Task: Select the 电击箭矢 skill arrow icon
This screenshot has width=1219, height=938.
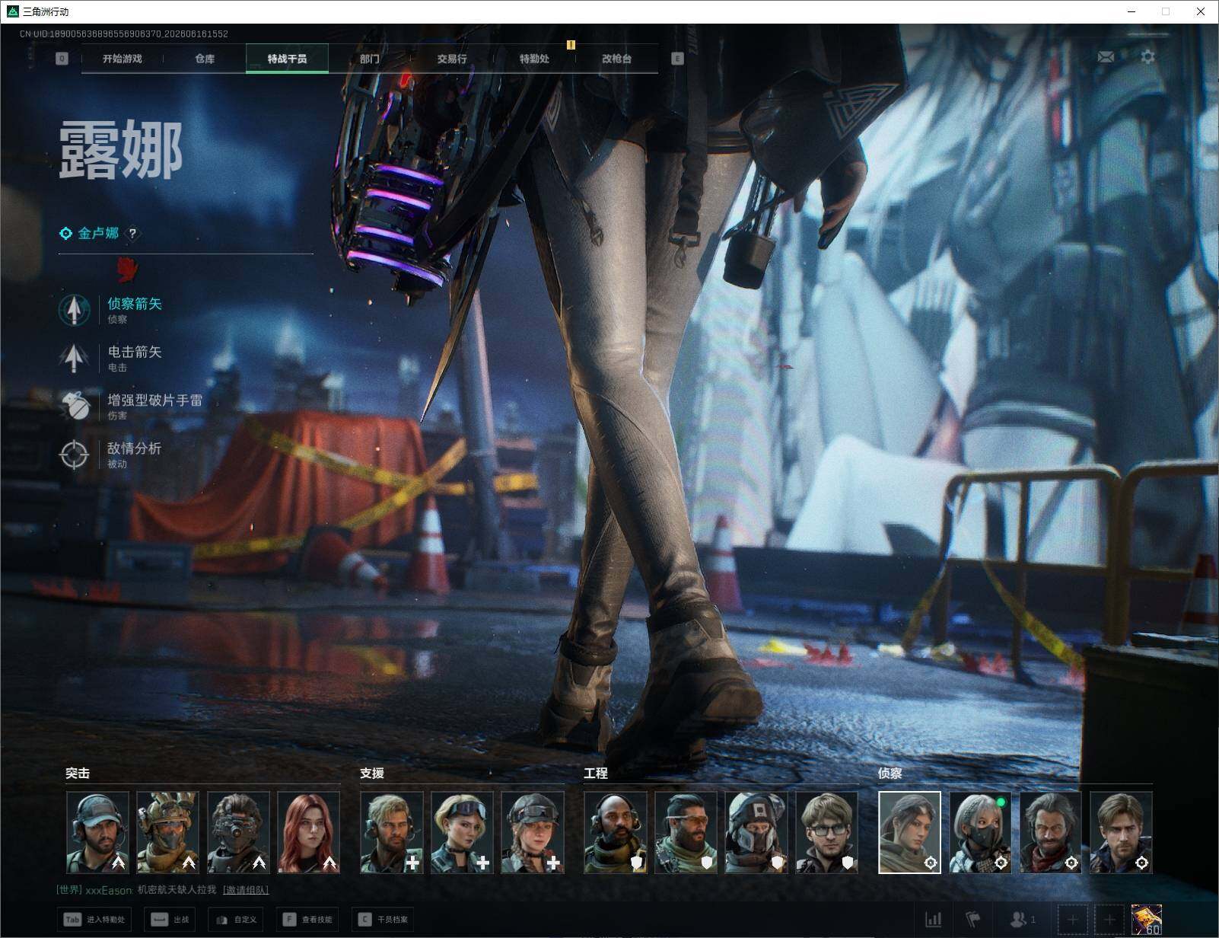Action: (x=74, y=358)
